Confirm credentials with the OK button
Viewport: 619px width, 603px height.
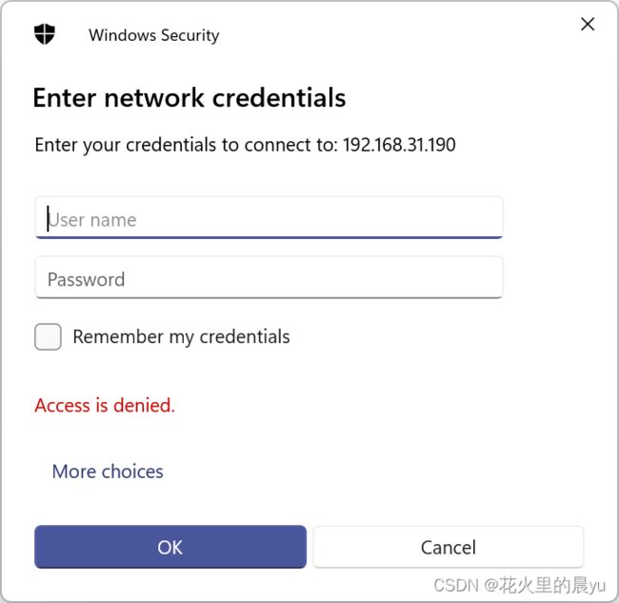pos(170,547)
